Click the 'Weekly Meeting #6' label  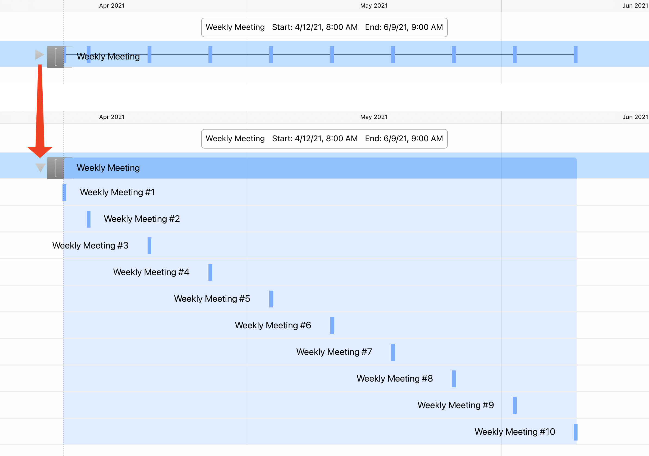click(273, 325)
